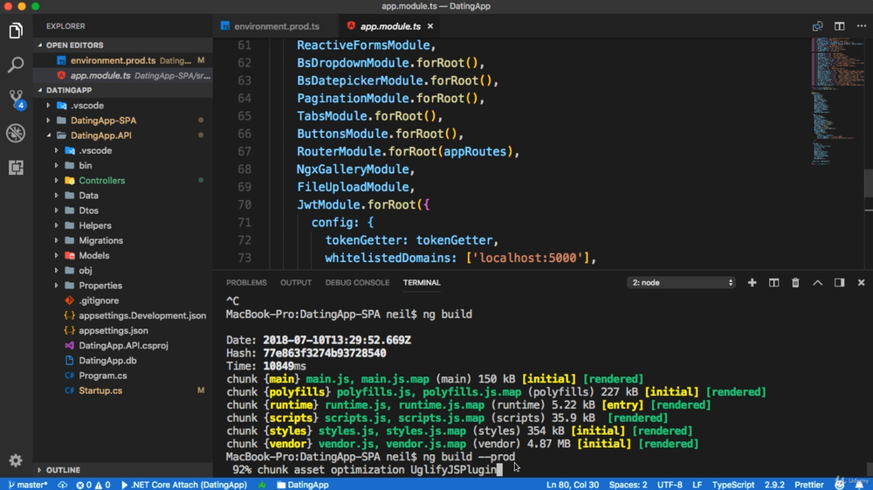
Task: Expand the Properties folder
Action: (122, 286)
